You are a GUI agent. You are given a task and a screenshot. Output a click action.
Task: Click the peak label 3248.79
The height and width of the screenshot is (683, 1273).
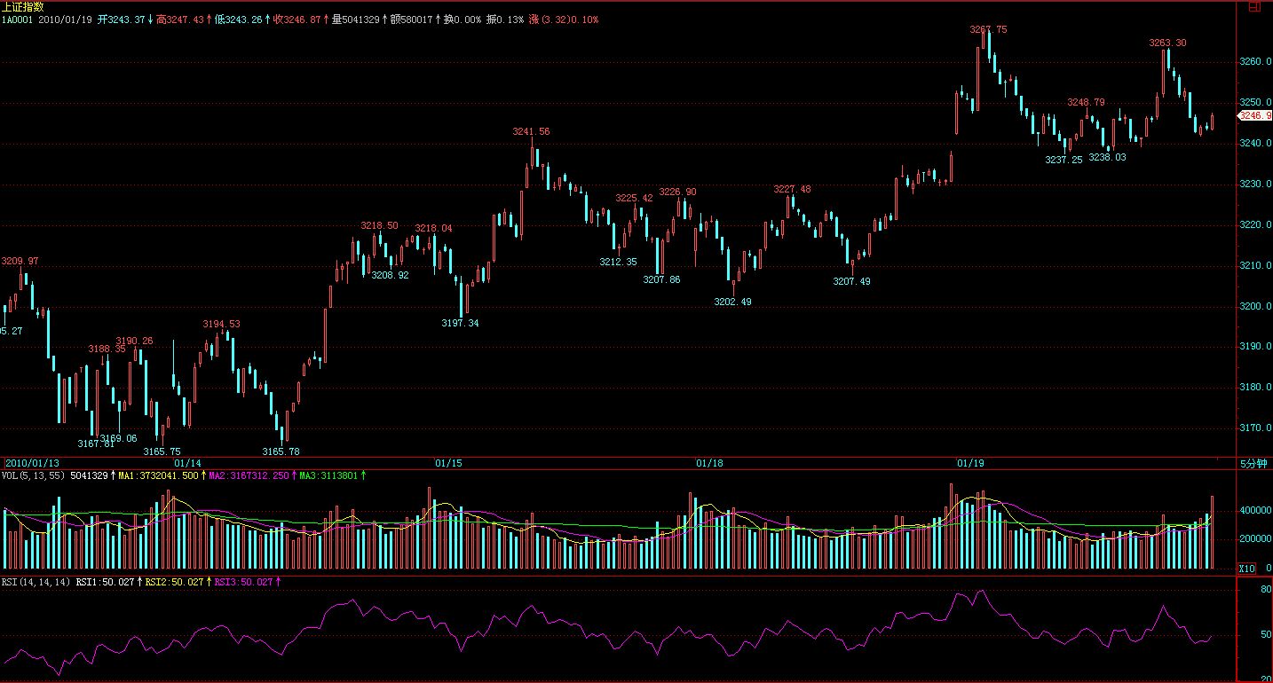(1086, 102)
